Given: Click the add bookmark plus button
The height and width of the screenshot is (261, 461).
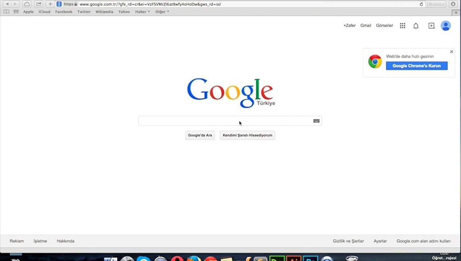Looking at the screenshot, I should [50, 4].
